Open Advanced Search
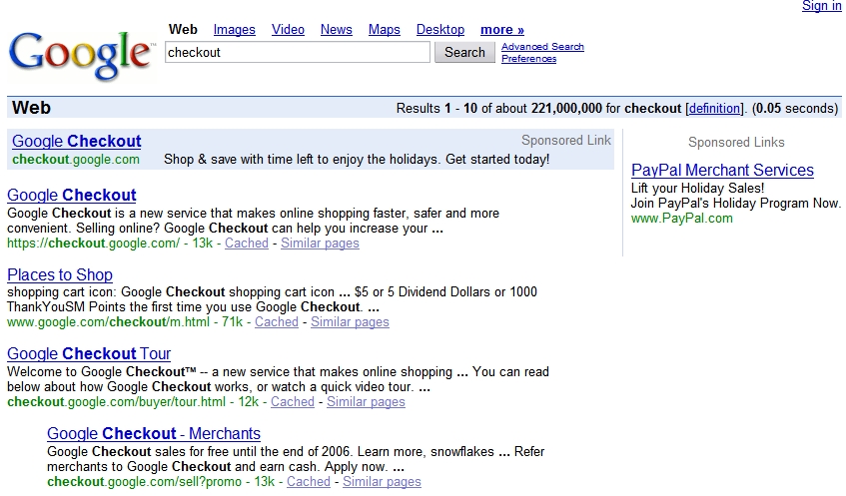 542,46
